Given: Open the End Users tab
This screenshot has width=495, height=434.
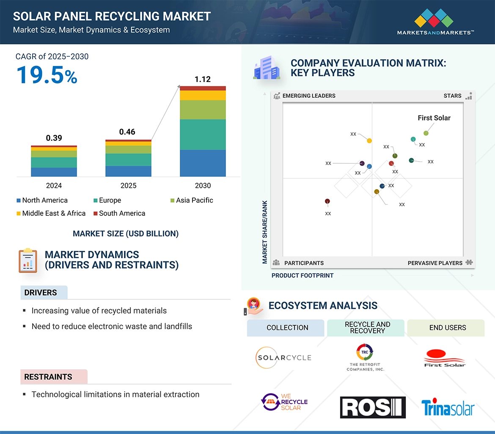Looking at the screenshot, I should 447,328.
